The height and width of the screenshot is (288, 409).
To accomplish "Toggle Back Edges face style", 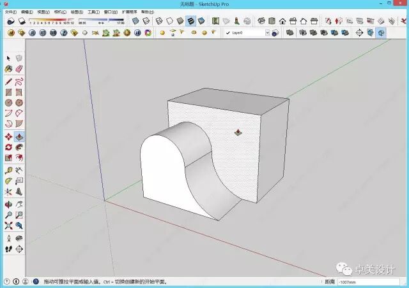I will point(146,21).
